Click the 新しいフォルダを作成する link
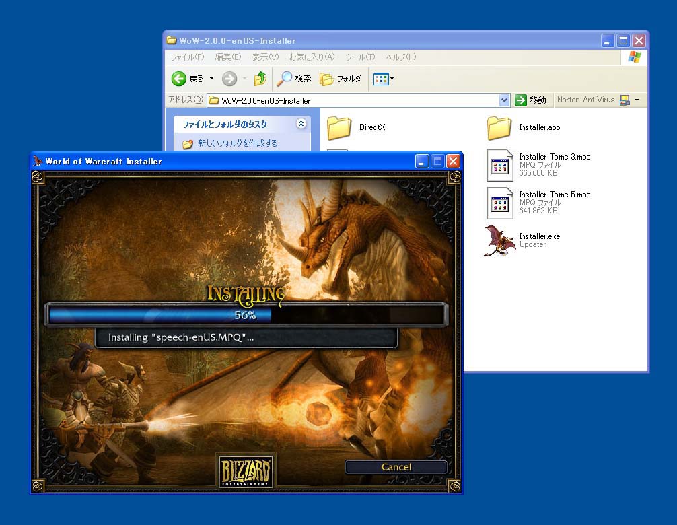This screenshot has height=525, width=677. point(237,143)
